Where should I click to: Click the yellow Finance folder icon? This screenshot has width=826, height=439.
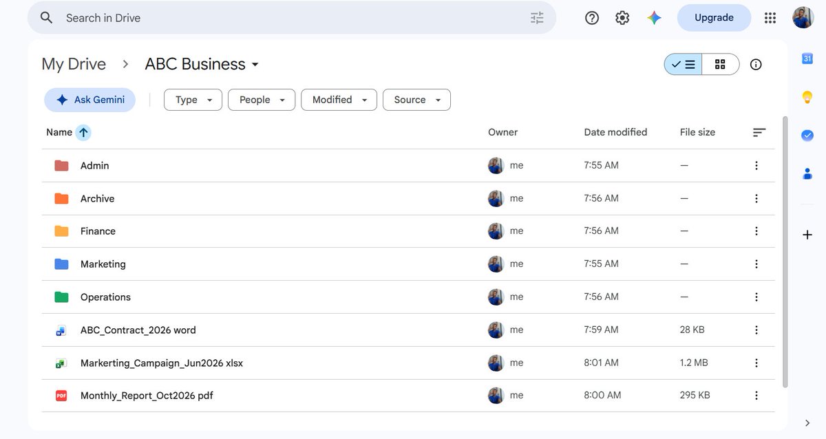(x=61, y=231)
